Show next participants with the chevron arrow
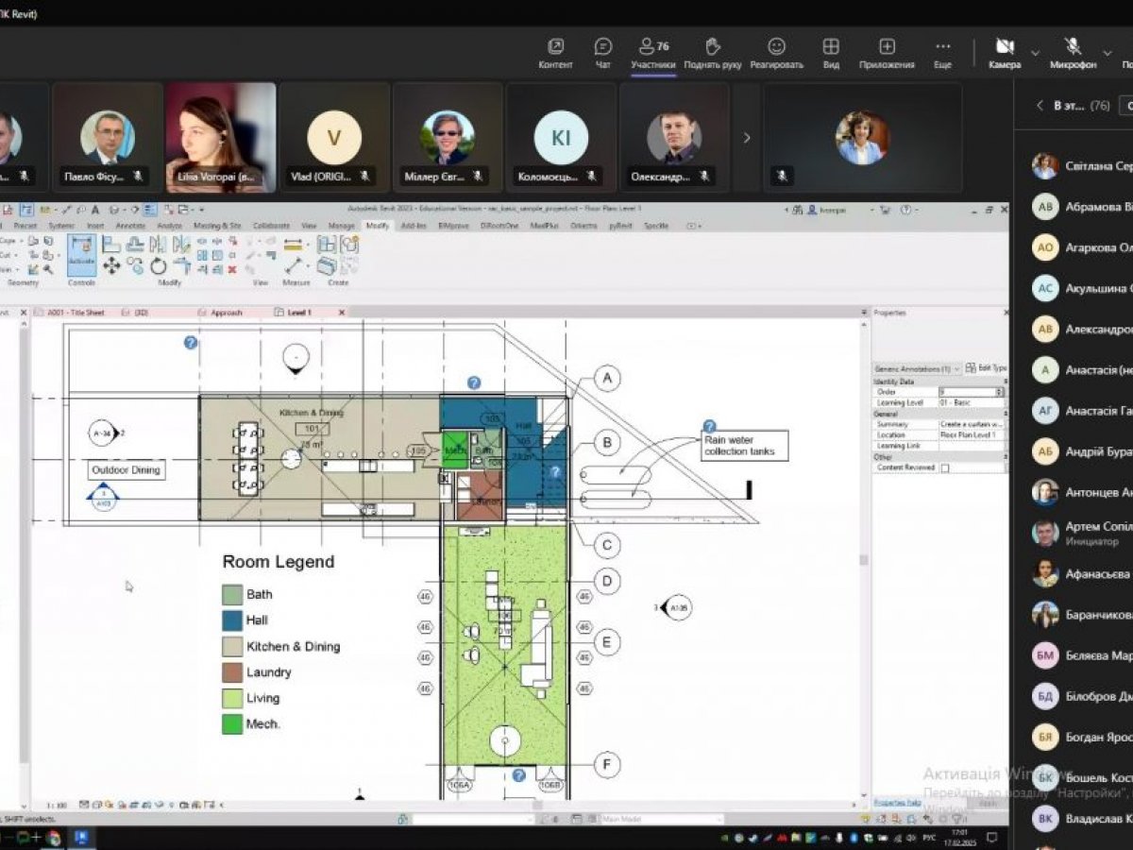The height and width of the screenshot is (850, 1133). click(x=747, y=138)
